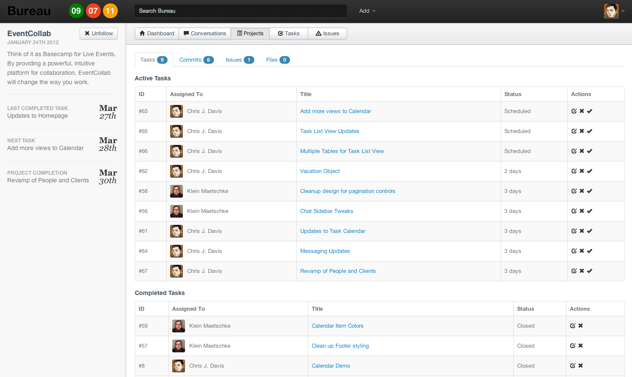Click the orange 11 counter badge

point(110,11)
